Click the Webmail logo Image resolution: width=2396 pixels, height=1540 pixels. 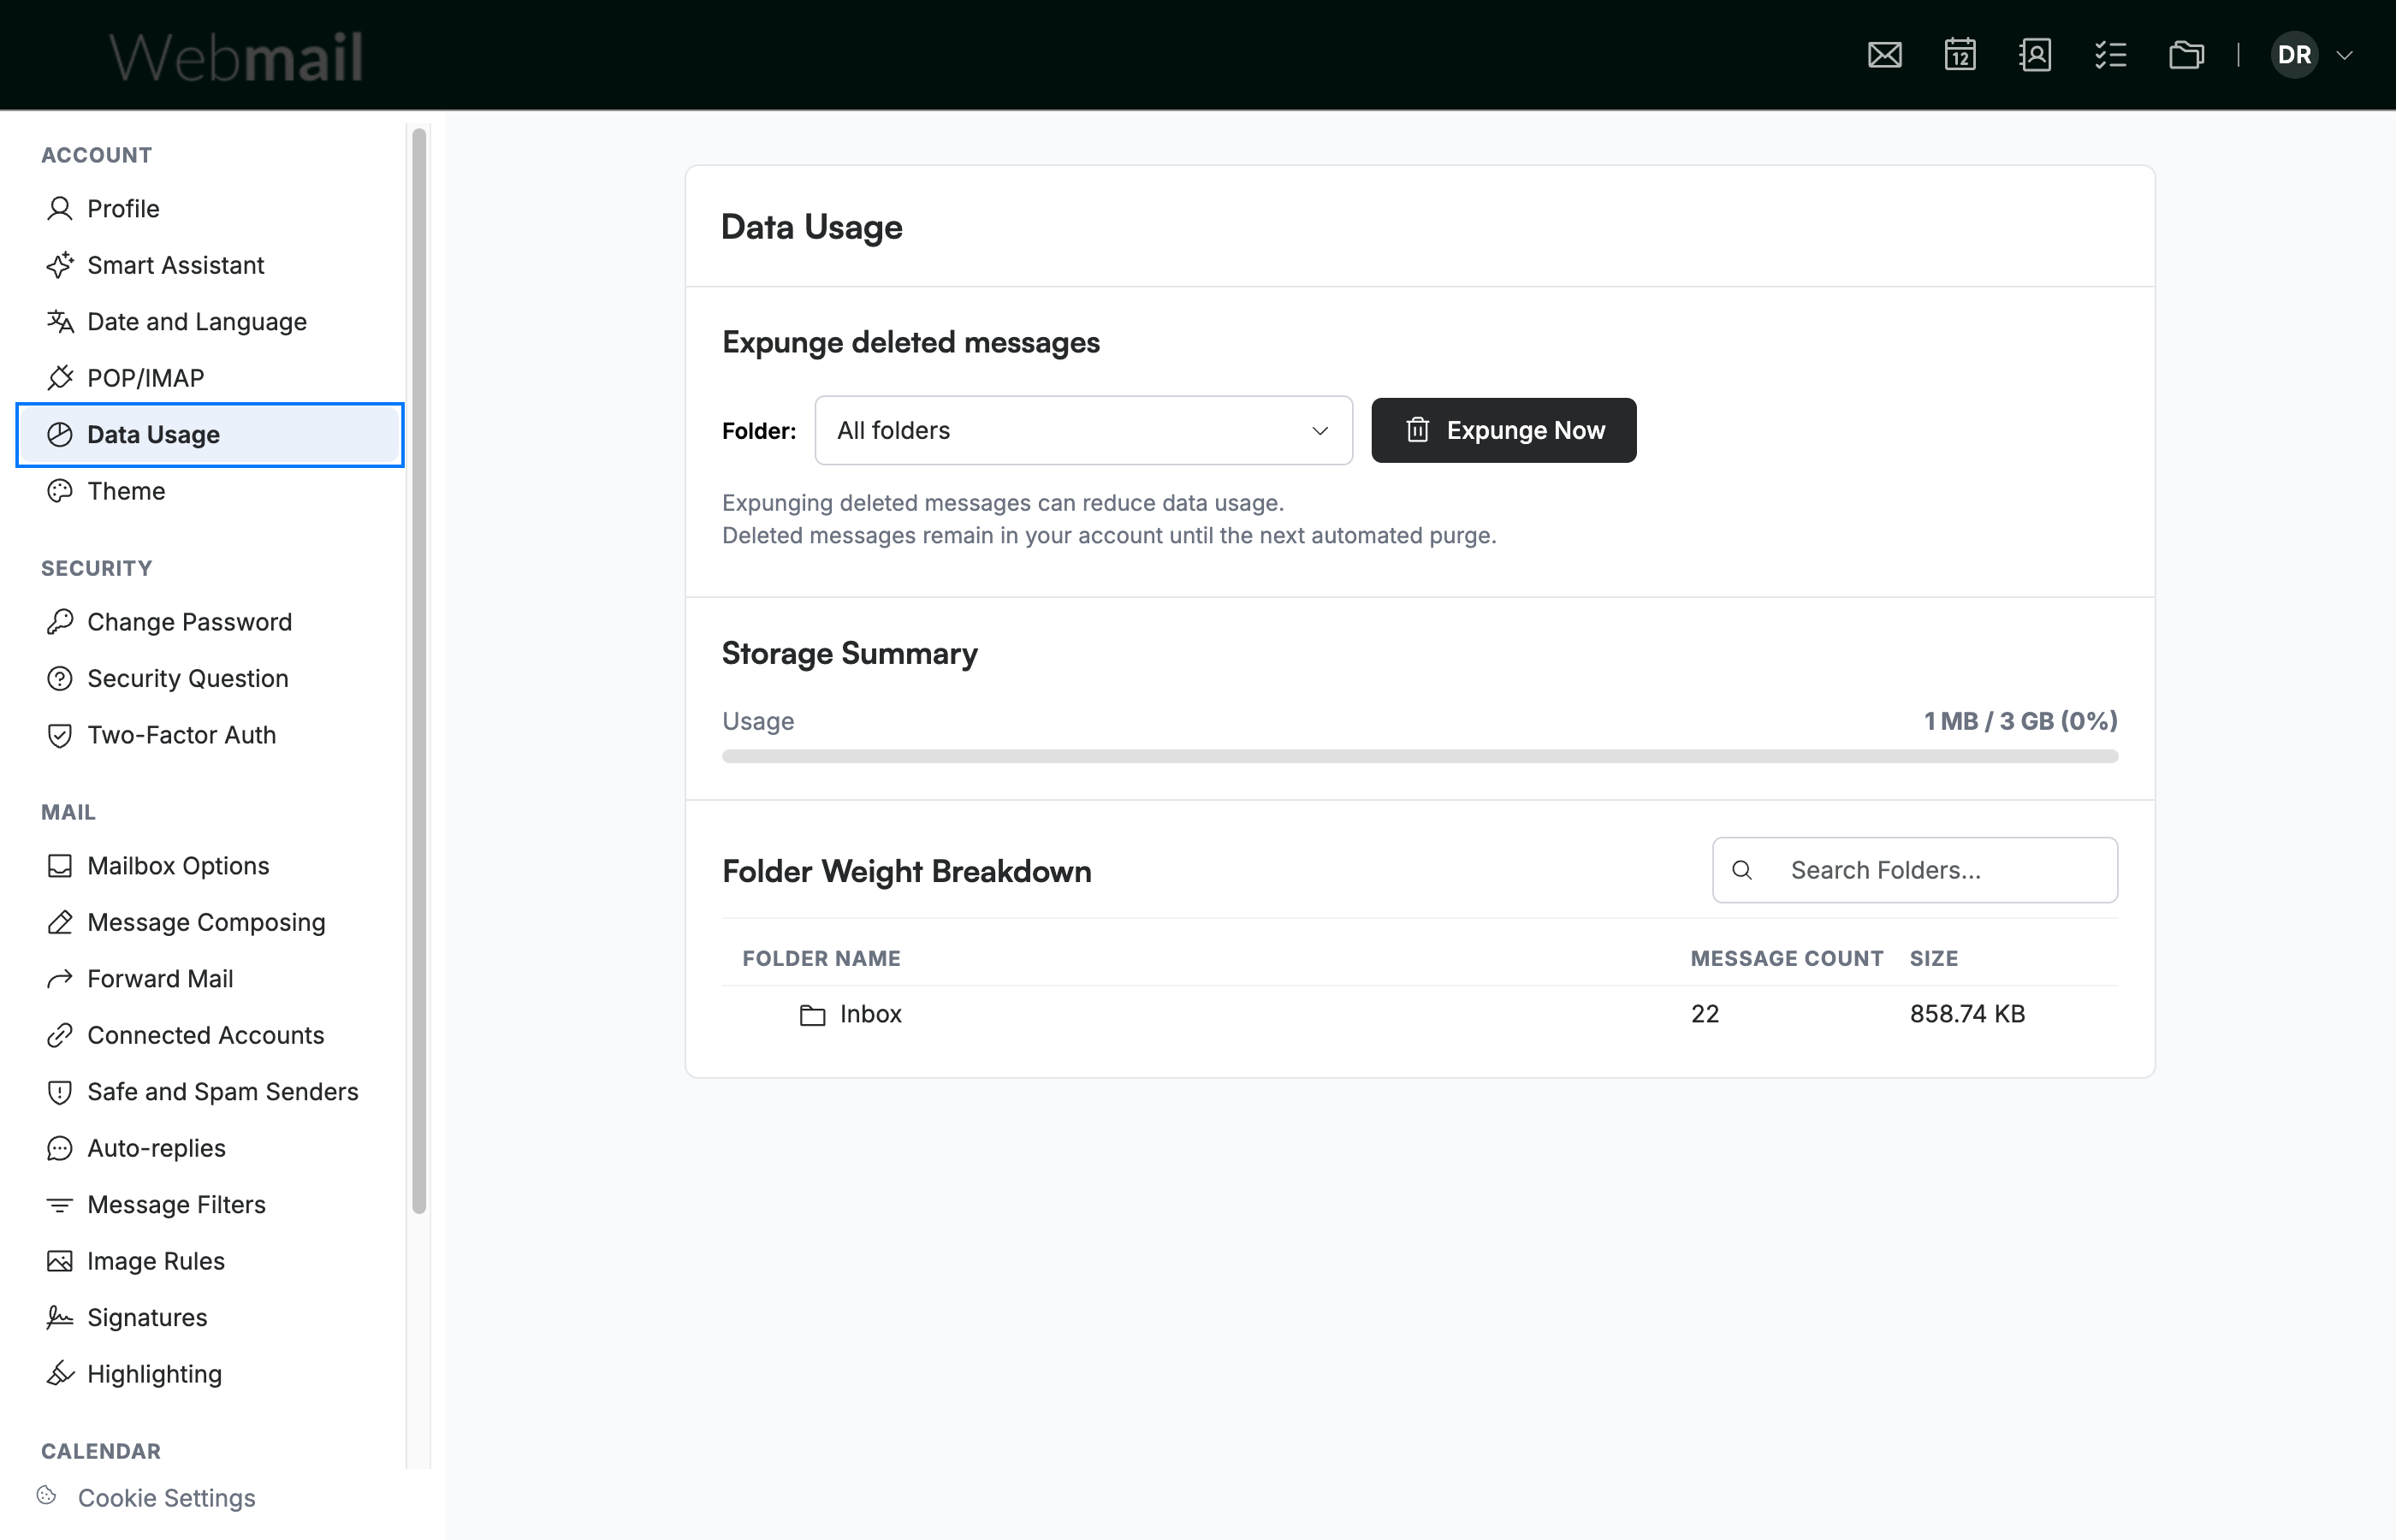click(236, 56)
